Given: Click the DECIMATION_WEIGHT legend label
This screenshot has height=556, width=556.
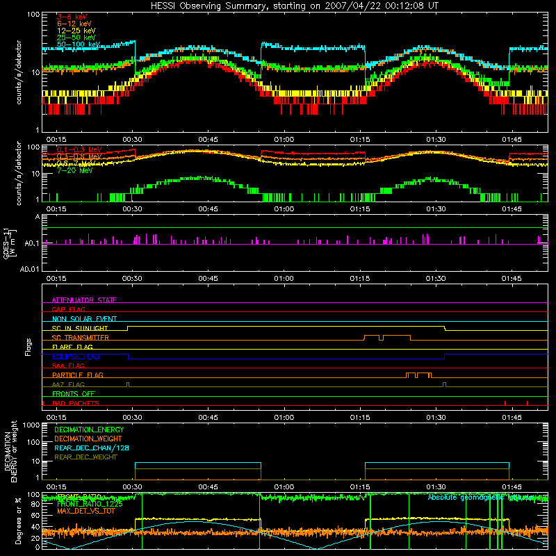Looking at the screenshot, I should 88,439.
